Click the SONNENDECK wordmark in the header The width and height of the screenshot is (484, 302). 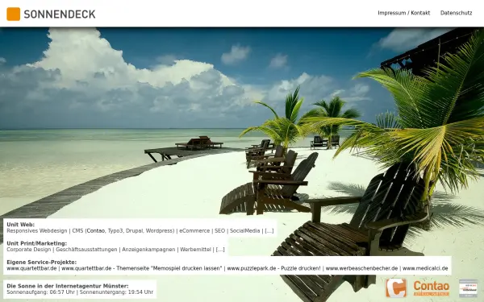point(60,14)
